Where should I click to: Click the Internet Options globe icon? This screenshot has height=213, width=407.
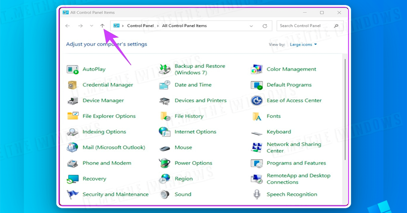point(165,132)
